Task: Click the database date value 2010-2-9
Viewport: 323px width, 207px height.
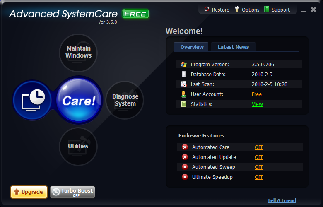Action: [262, 75]
